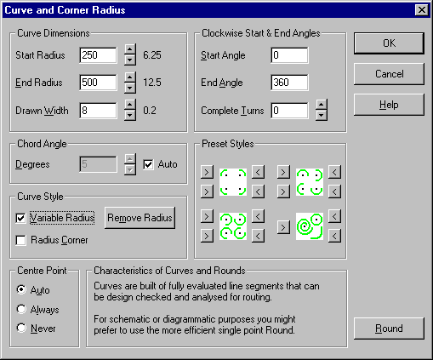Click the End Angle input field

(x=289, y=83)
